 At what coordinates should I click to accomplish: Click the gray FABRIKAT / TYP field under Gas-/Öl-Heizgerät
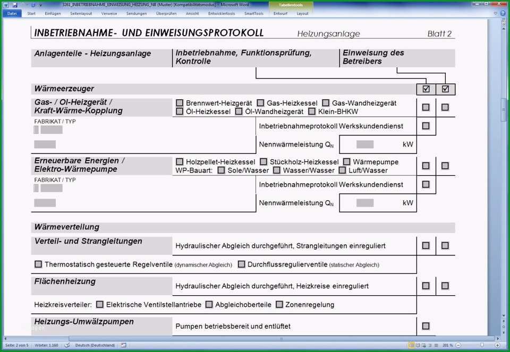[52, 130]
